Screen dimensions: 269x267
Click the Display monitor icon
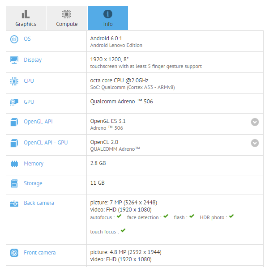(x=14, y=60)
